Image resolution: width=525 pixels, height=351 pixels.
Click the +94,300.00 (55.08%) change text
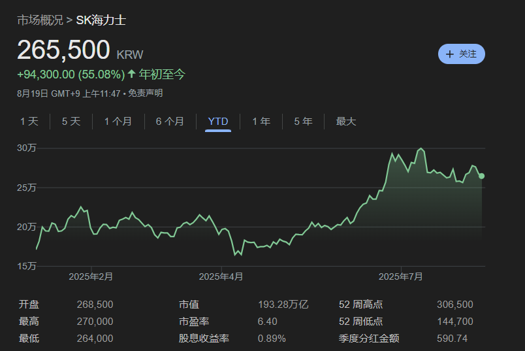pyautogui.click(x=71, y=75)
